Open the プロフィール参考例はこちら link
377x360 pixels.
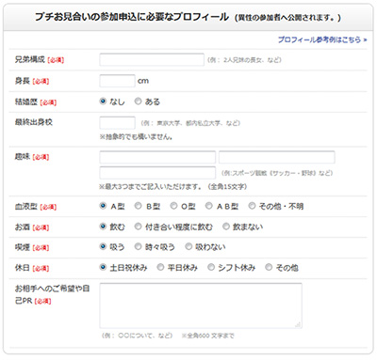(x=322, y=39)
